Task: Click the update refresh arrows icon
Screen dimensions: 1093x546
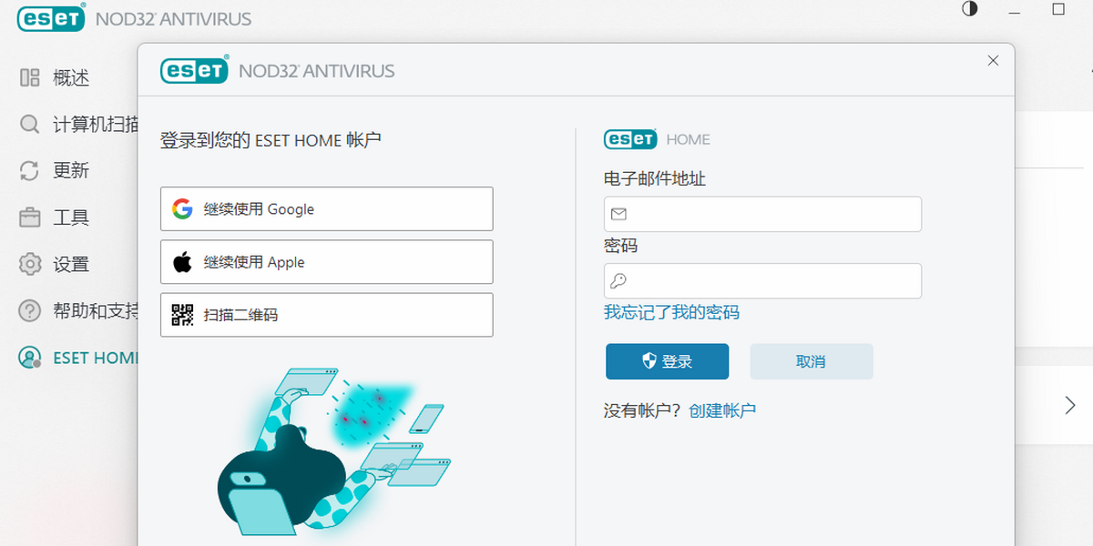Action: [30, 170]
